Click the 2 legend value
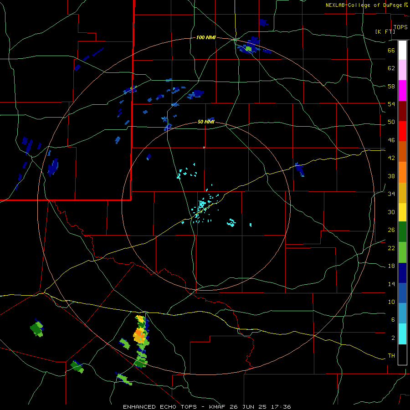Viewport: 410px width, 410px height. [393, 338]
